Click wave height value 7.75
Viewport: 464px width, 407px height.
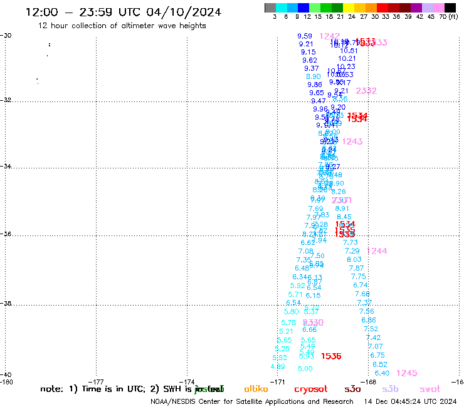359,277
